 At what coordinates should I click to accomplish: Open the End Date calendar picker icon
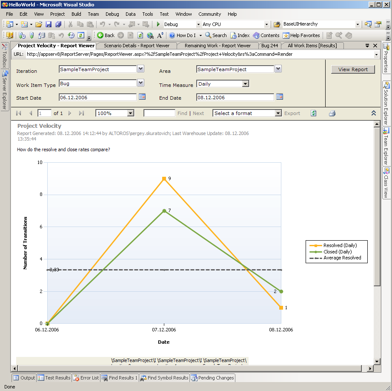(x=280, y=97)
